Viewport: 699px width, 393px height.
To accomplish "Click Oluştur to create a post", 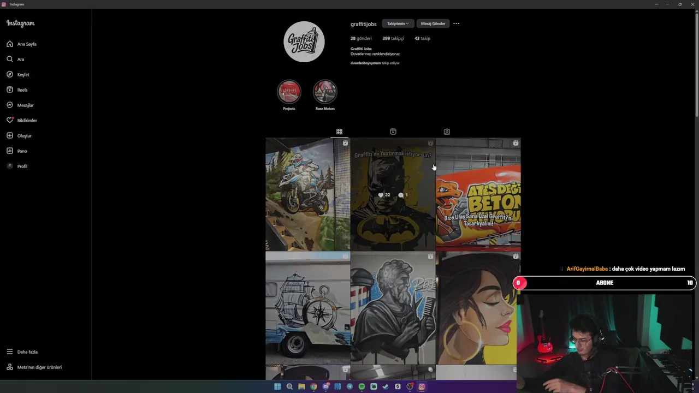I will (x=19, y=135).
